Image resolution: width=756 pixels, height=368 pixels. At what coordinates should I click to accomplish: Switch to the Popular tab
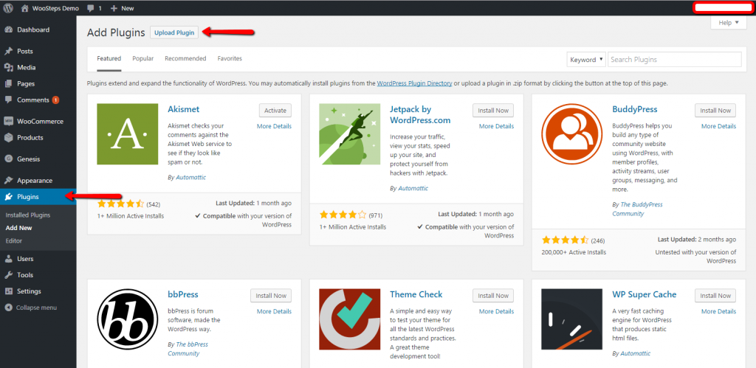[143, 59]
